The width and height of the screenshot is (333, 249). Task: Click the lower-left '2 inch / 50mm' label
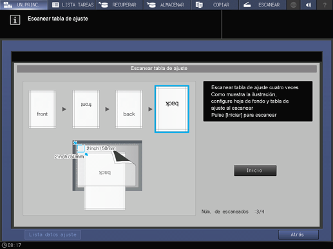[x=69, y=157]
